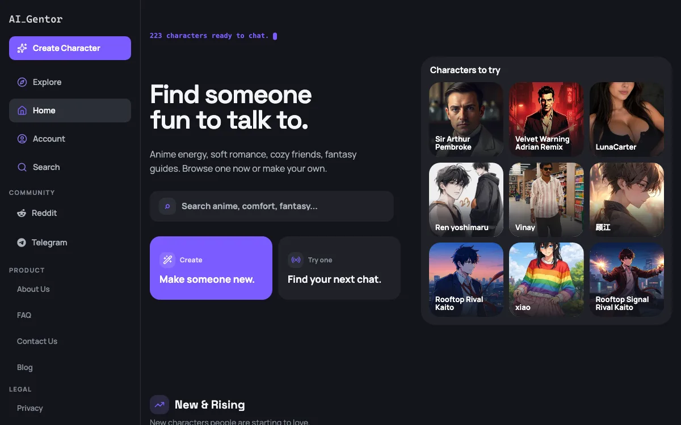Click the Telegram logo icon
Screen dimensions: 681x425
[22, 243]
